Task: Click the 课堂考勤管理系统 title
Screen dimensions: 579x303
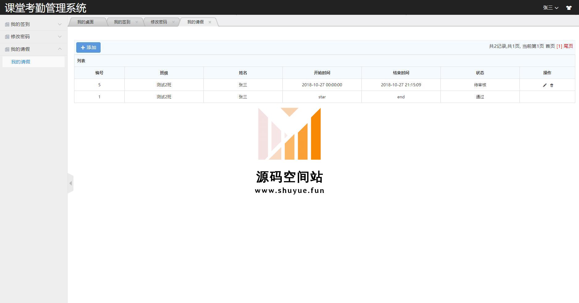Action: point(46,8)
